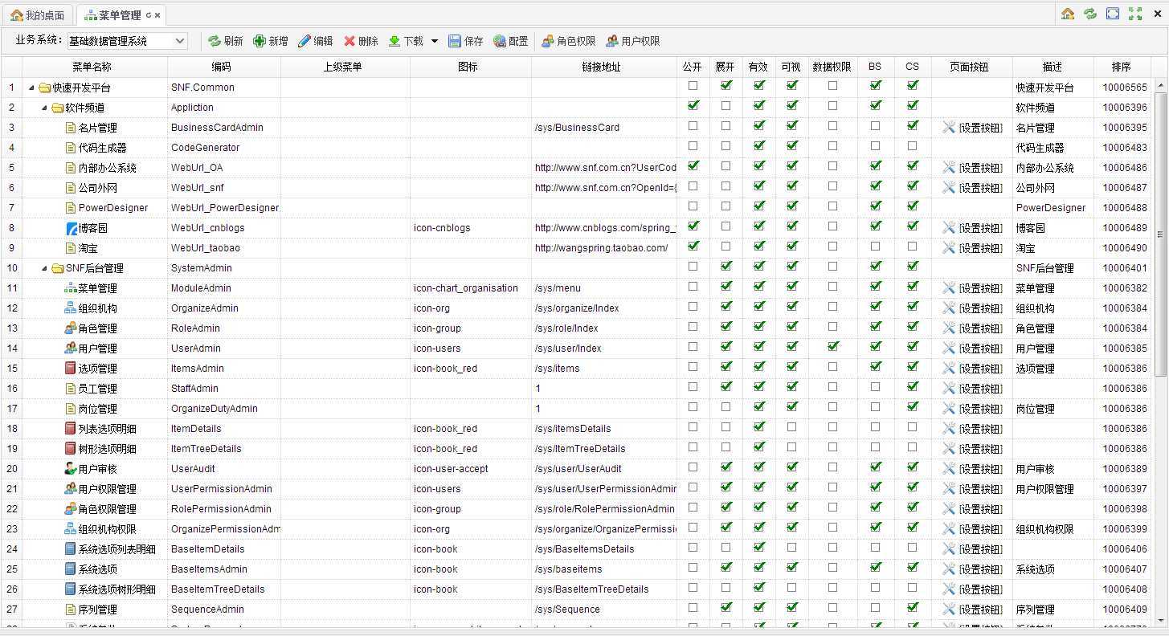Click the scrollbar down arrow of the grid
Viewport: 1169px width, 636px height.
1160,621
